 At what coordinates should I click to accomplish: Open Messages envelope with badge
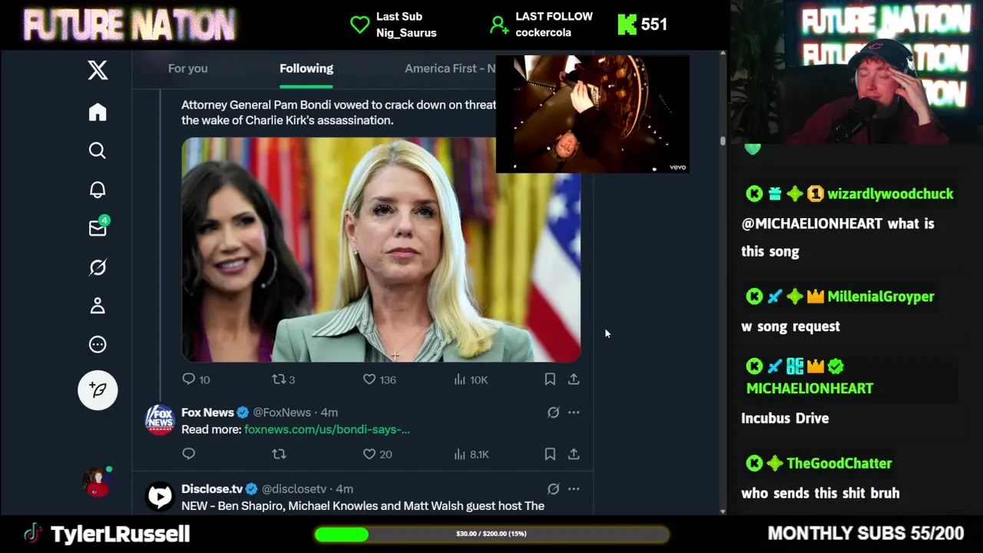[x=98, y=227]
